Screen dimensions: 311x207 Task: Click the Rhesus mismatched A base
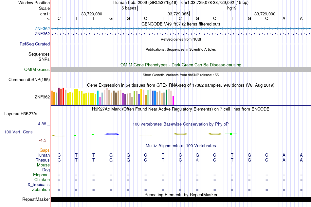point(197,160)
